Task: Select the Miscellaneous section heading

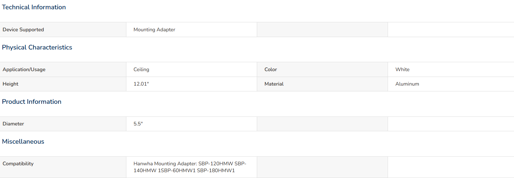Action: [x=23, y=142]
